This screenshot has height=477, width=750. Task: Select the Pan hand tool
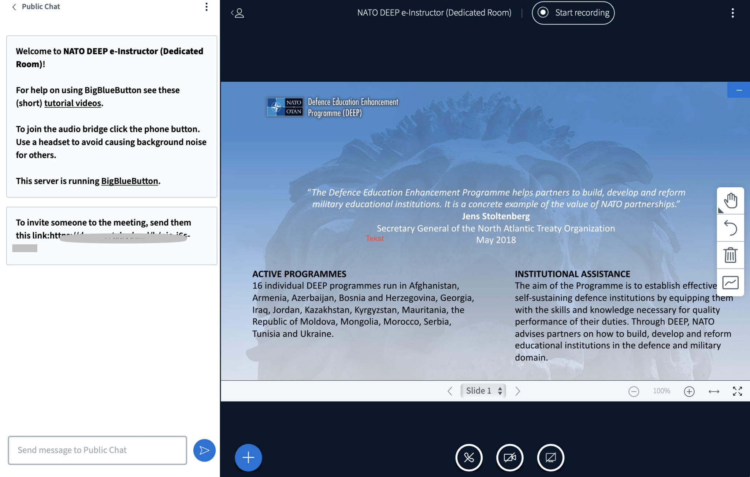tap(730, 201)
